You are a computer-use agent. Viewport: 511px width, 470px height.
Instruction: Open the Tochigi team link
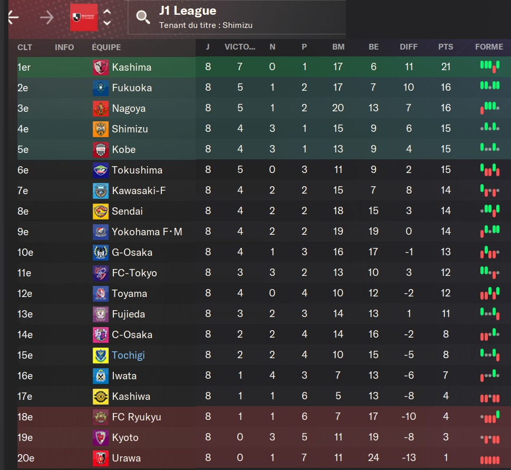click(128, 356)
